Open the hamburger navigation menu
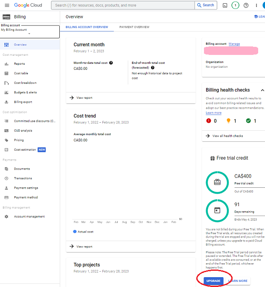 [x=6, y=5]
